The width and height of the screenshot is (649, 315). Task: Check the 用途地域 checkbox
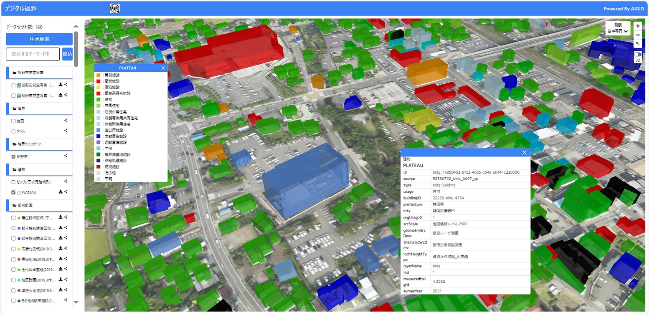tap(13, 259)
